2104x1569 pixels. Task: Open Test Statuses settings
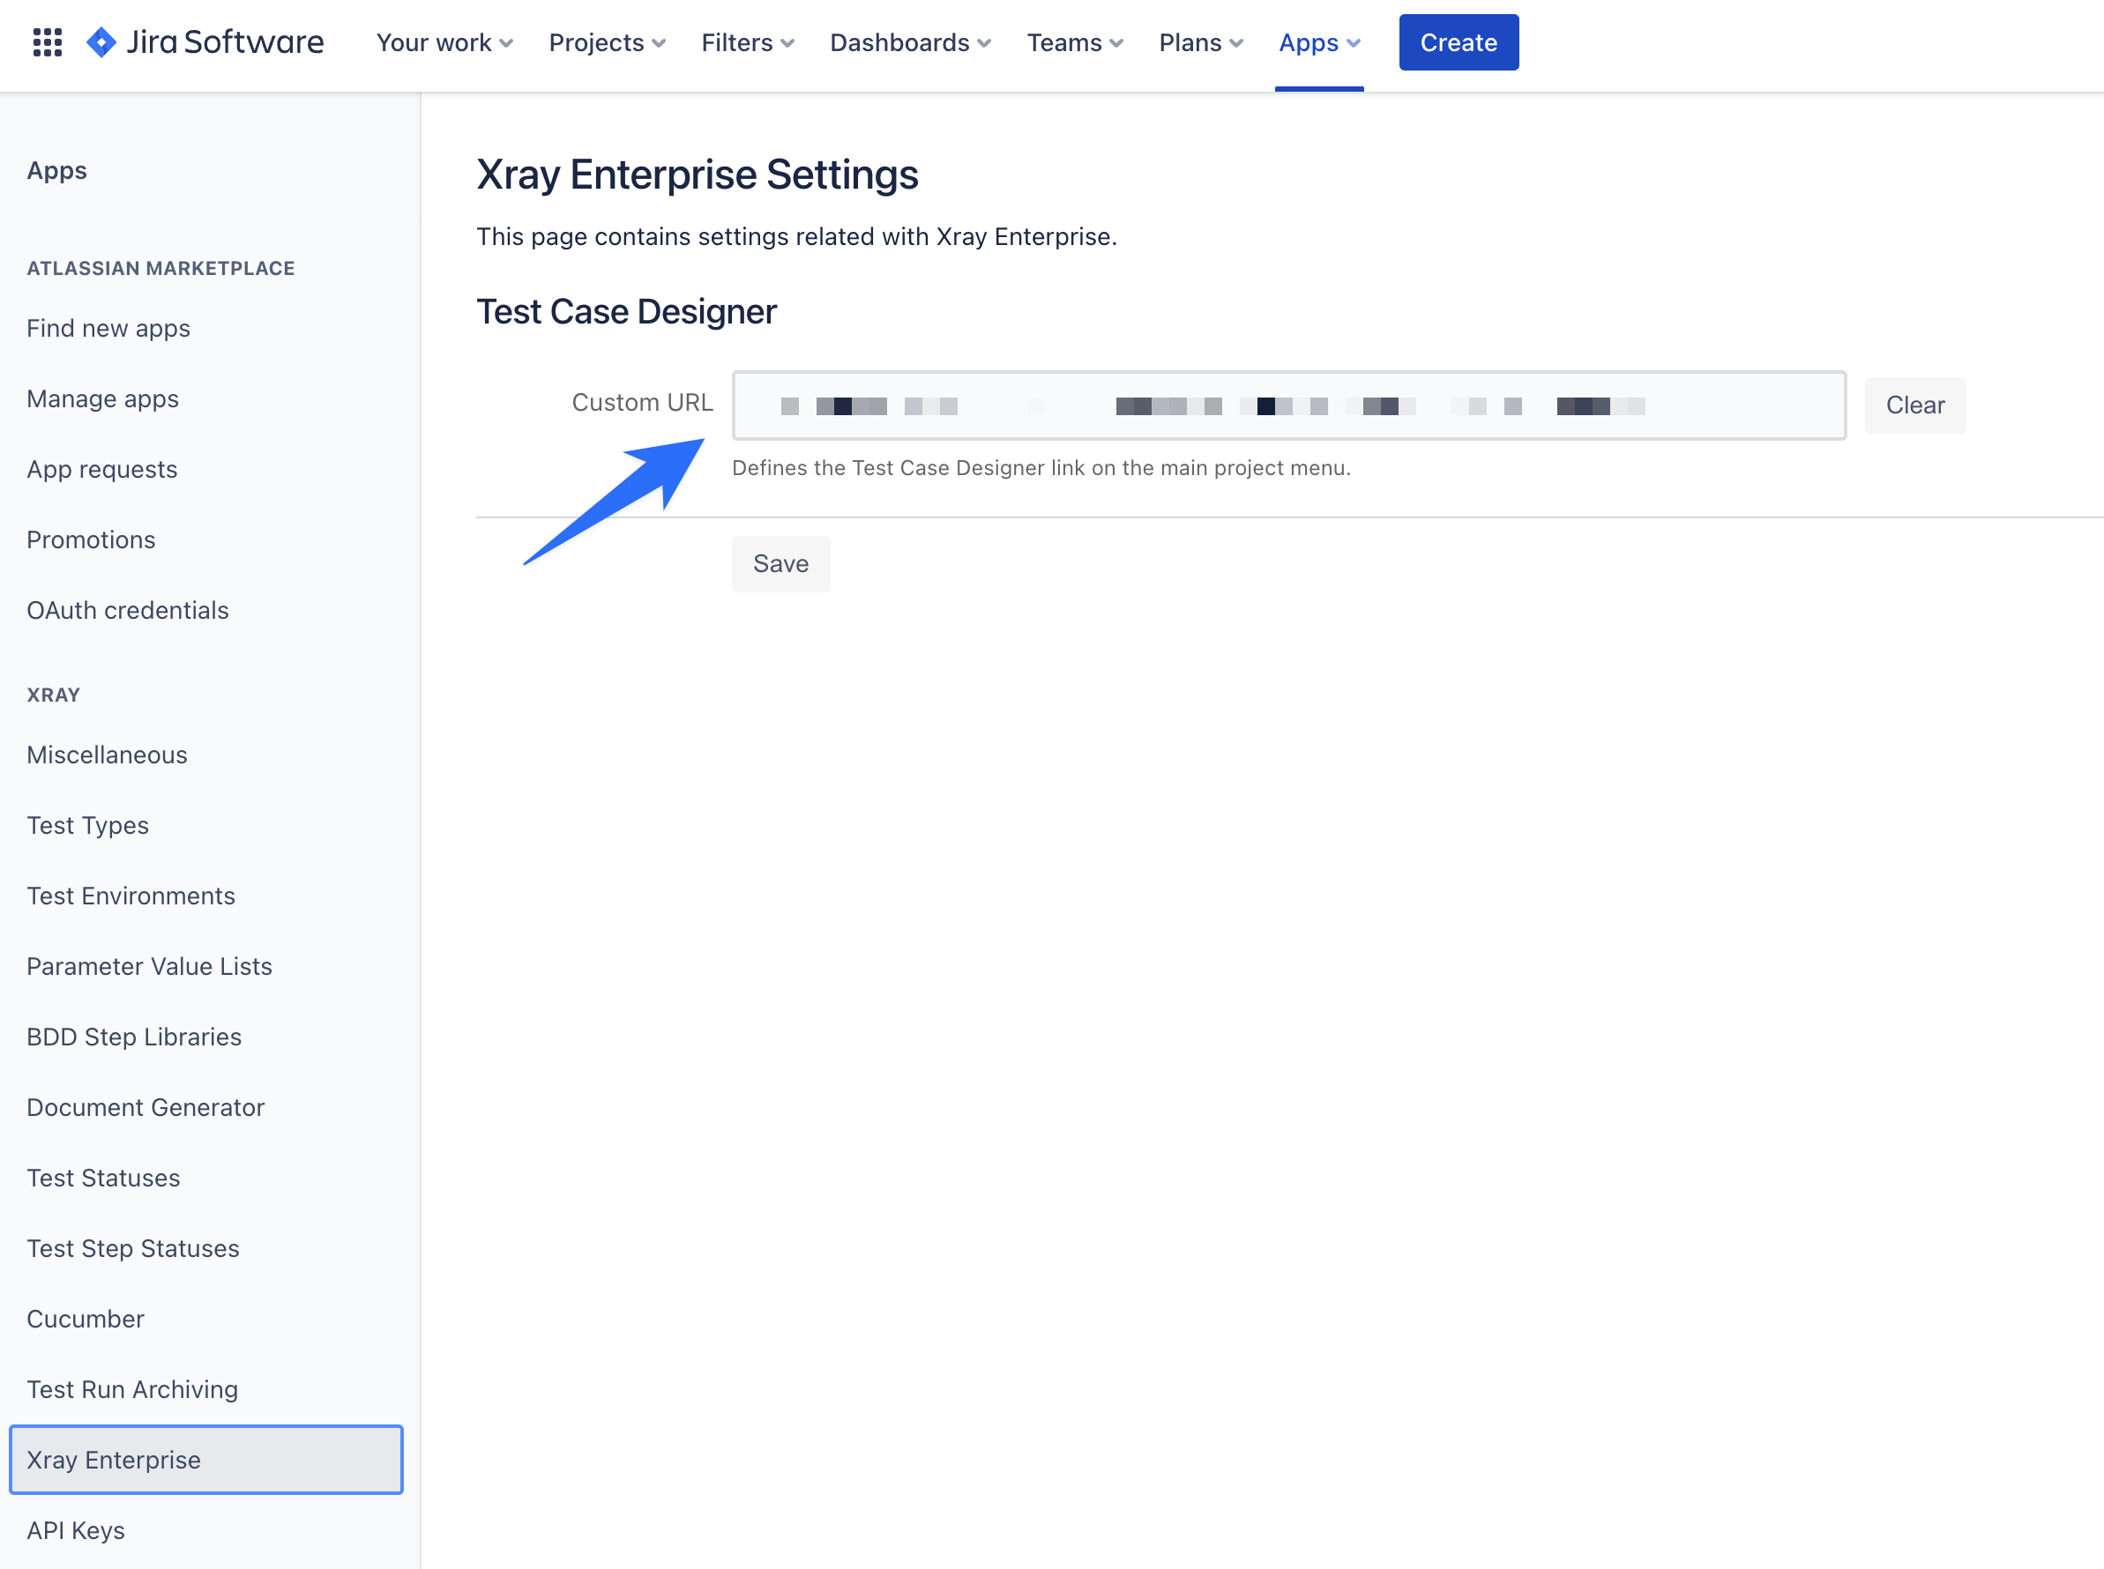[x=103, y=1178]
